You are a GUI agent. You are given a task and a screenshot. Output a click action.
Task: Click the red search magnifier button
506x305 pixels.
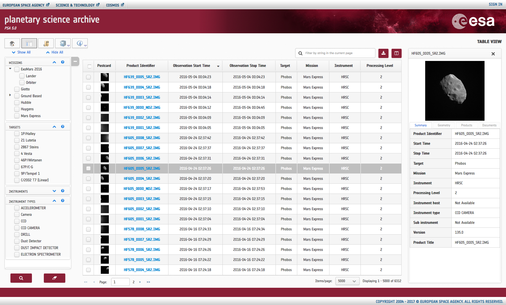coord(21,278)
